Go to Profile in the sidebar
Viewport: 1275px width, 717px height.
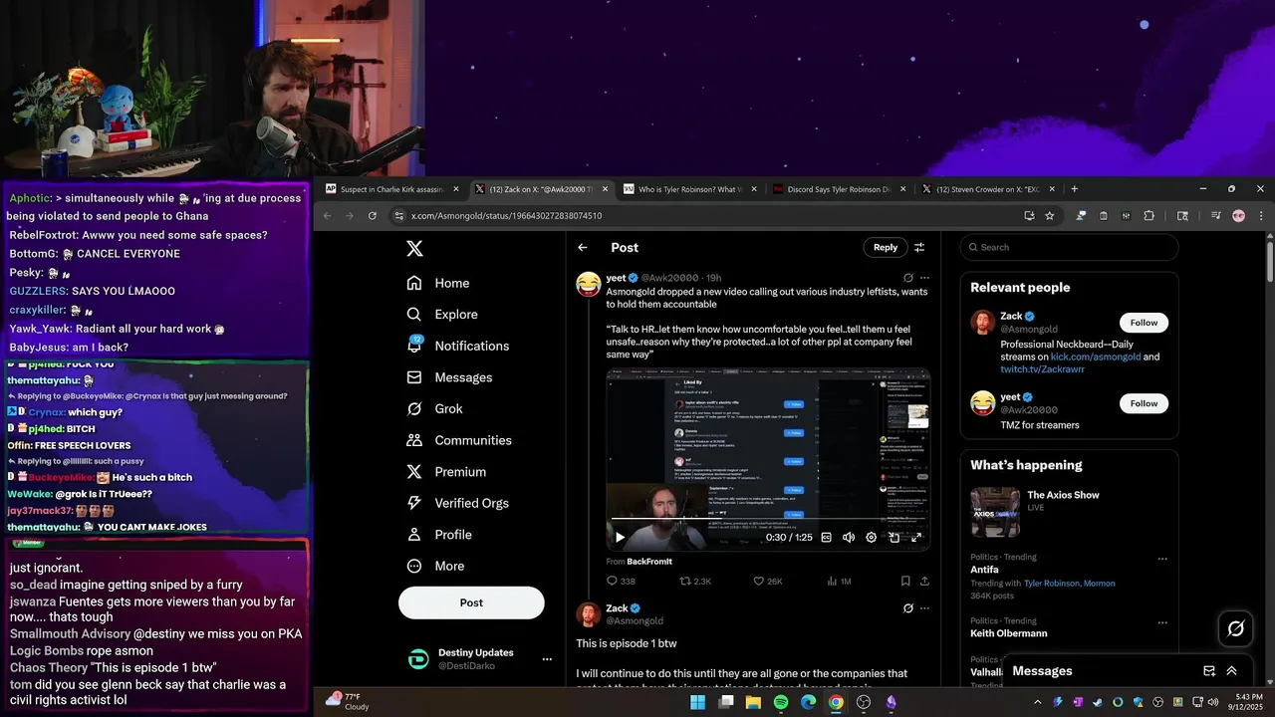[x=439, y=535]
